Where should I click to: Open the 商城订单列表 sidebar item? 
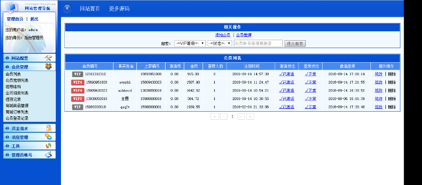pyautogui.click(x=17, y=112)
